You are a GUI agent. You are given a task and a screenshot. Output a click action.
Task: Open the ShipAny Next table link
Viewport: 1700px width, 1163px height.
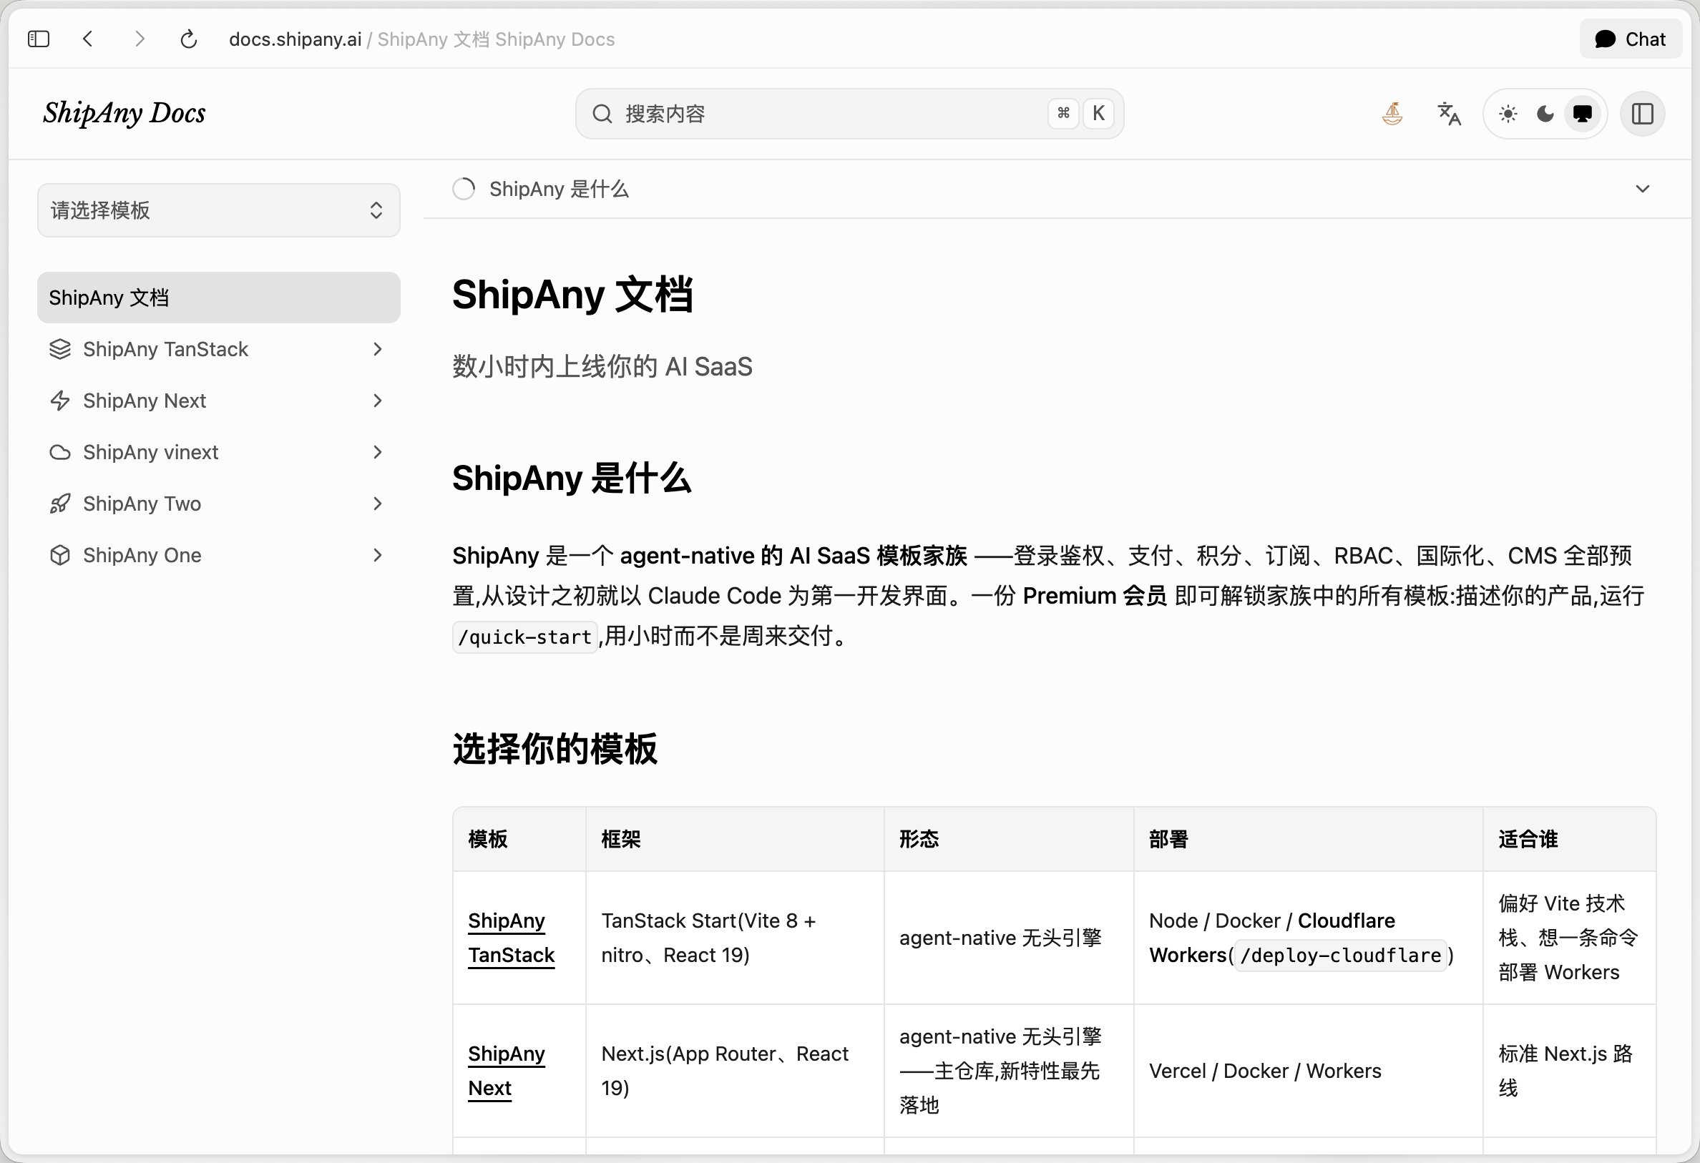click(x=506, y=1071)
